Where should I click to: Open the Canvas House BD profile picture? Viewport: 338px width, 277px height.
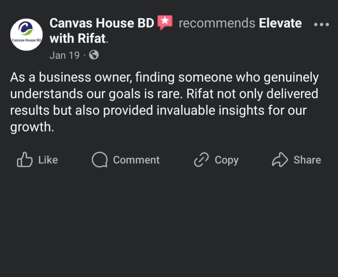pos(27,34)
